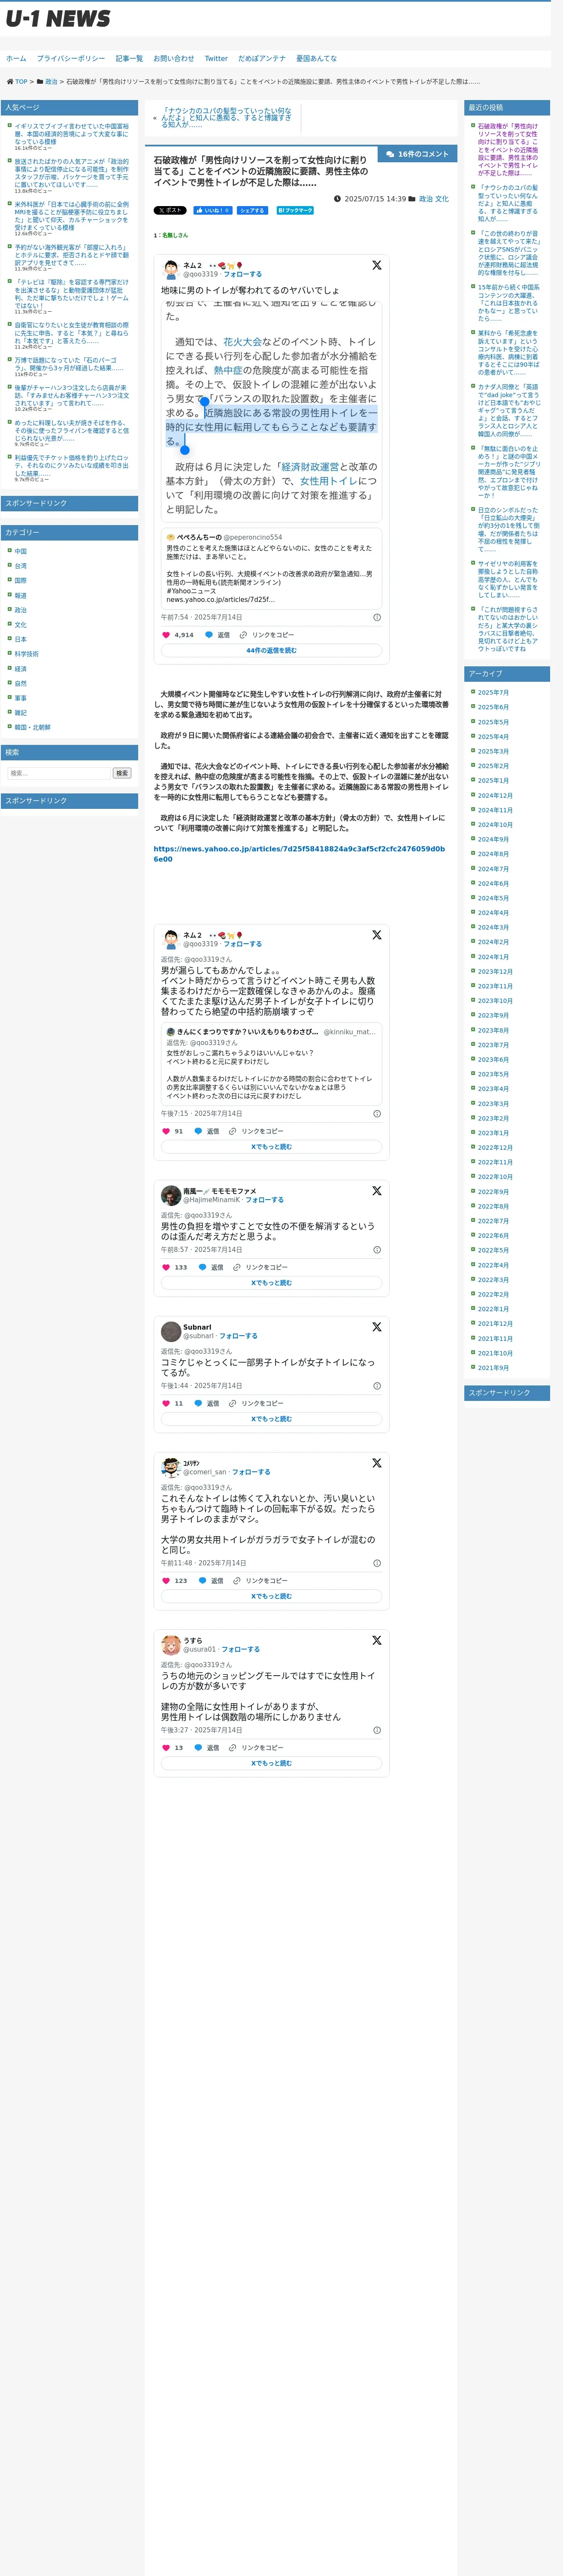Click Xでもっと読む on subnarl's tweet
This screenshot has width=563, height=2576.
(x=271, y=1419)
